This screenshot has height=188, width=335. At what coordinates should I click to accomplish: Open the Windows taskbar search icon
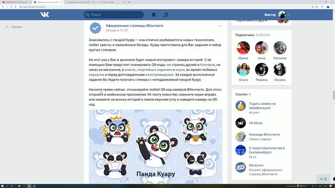(7, 186)
